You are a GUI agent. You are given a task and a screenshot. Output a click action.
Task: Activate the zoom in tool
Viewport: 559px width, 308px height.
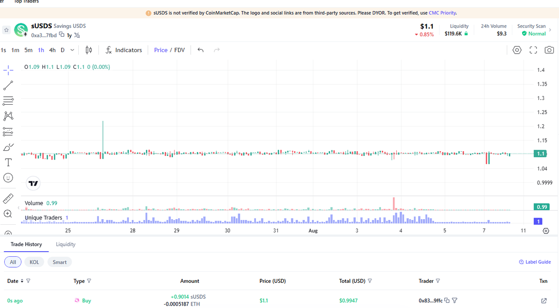[8, 214]
